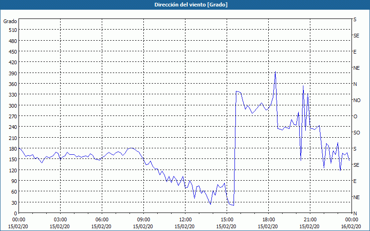
Task: Pick the "SE" compass label level with 480
Action: (x=356, y=36)
